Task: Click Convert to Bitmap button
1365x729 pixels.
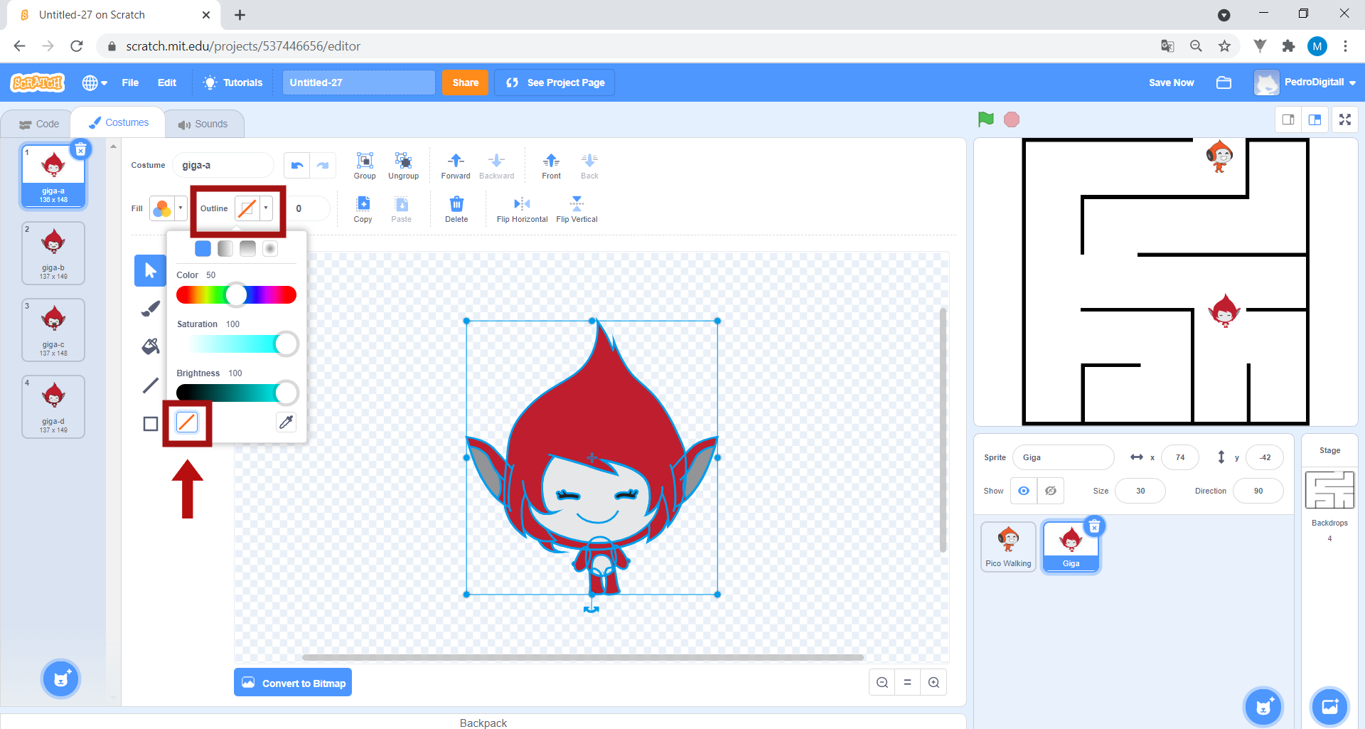Action: click(x=293, y=683)
